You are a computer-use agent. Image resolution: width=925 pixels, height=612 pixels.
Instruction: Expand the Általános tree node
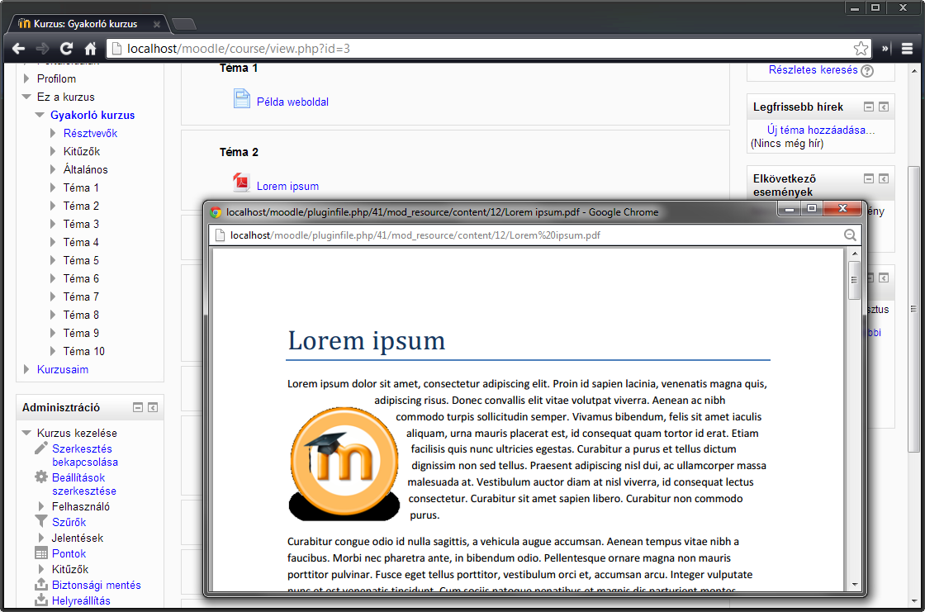(x=53, y=169)
